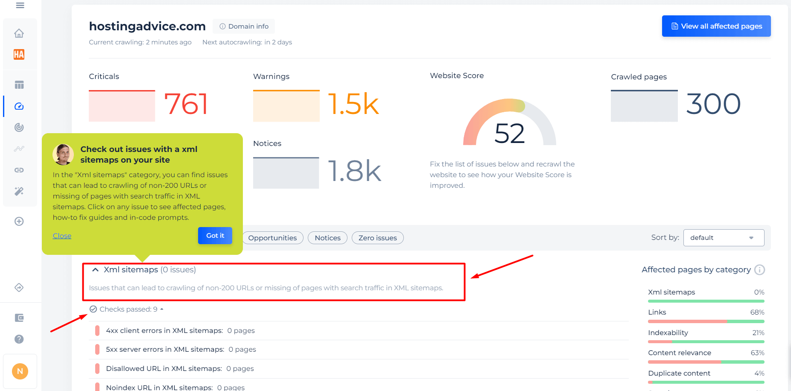Select the Zero issues filter tab
This screenshot has width=791, height=391.
point(377,238)
